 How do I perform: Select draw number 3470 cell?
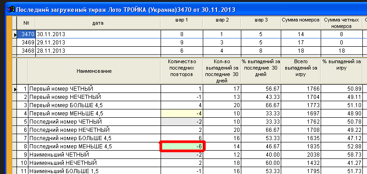tap(26, 34)
